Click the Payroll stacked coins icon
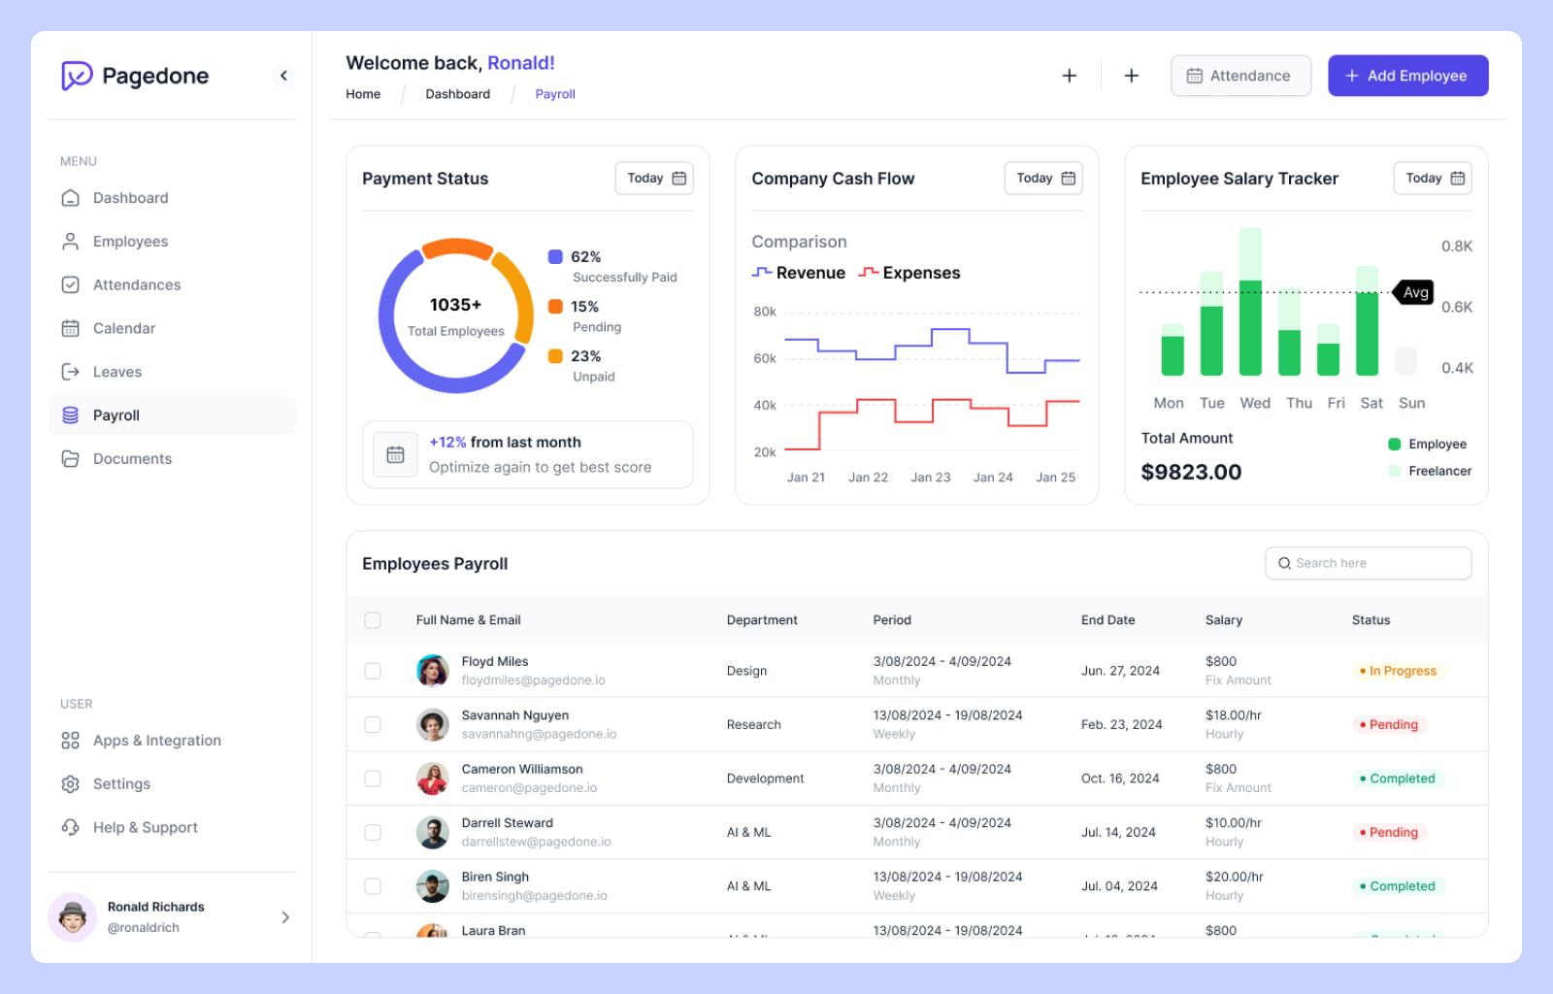Image resolution: width=1553 pixels, height=994 pixels. pyautogui.click(x=70, y=415)
